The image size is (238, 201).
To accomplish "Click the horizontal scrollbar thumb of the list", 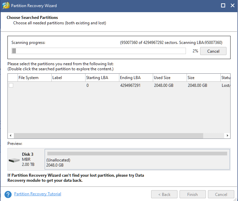I will coord(108,135).
